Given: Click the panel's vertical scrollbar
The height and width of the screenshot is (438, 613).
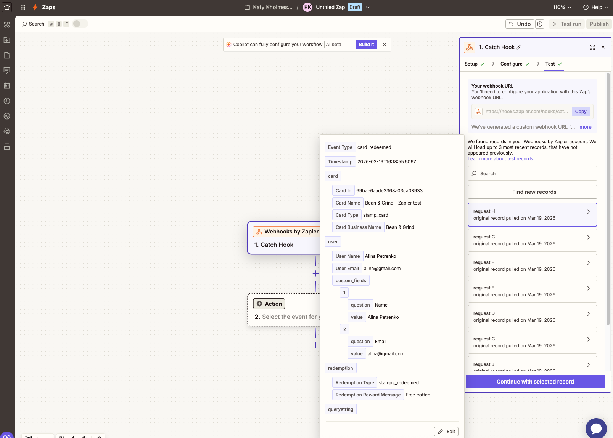Looking at the screenshot, I should pyautogui.click(x=608, y=198).
